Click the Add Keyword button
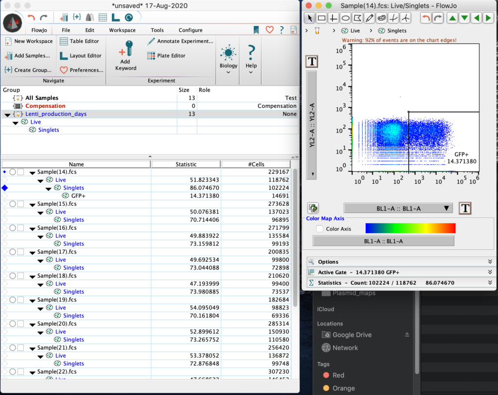 tap(126, 55)
